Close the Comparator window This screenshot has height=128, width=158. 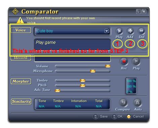point(144,11)
